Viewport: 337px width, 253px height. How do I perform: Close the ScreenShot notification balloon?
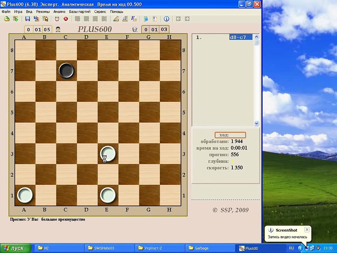click(x=307, y=230)
